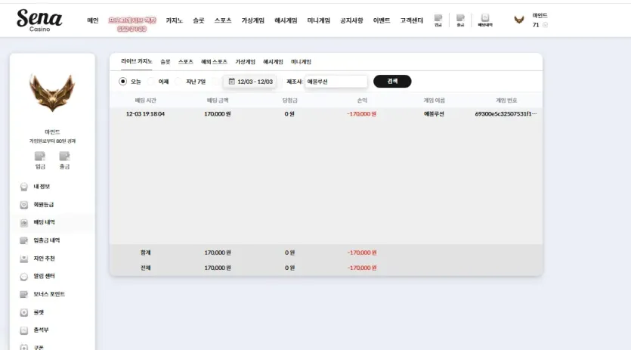Select the 어제 (yesterday) radio button
Image resolution: width=631 pixels, height=350 pixels.
(x=150, y=82)
